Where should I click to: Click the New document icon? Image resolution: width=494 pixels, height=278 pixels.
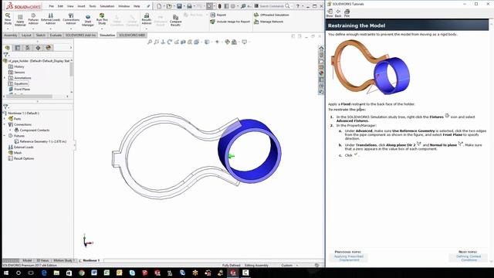tap(159, 6)
